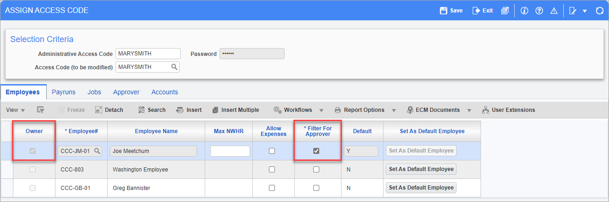Click the Detach toolbar icon

point(98,110)
